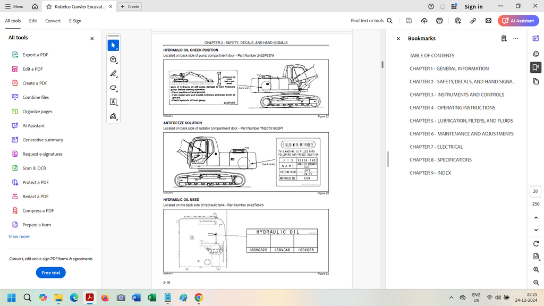The height and width of the screenshot is (306, 544).
Task: Open the Bookmarks options ellipsis menu
Action: pyautogui.click(x=515, y=38)
